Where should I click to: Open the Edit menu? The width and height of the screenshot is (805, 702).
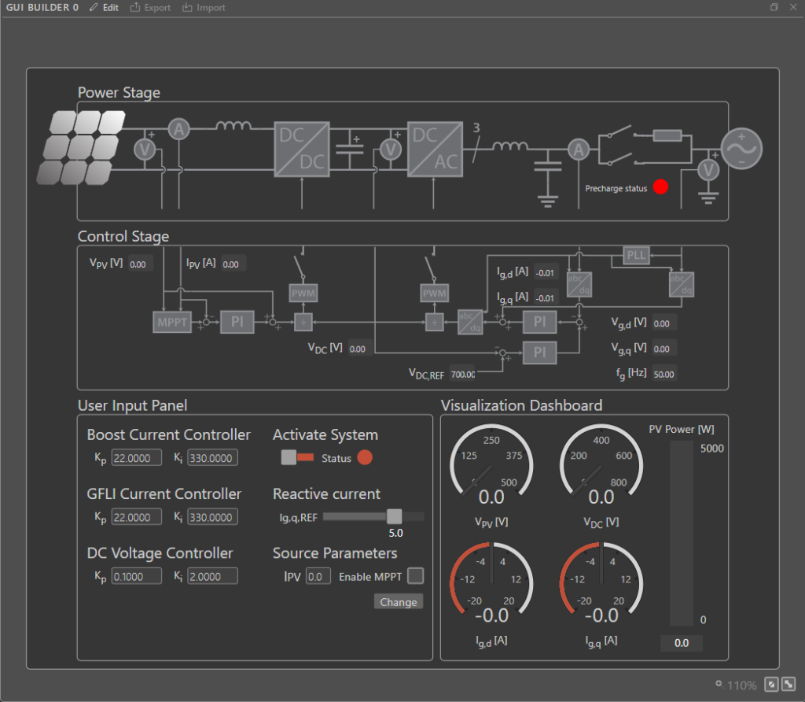coord(104,8)
